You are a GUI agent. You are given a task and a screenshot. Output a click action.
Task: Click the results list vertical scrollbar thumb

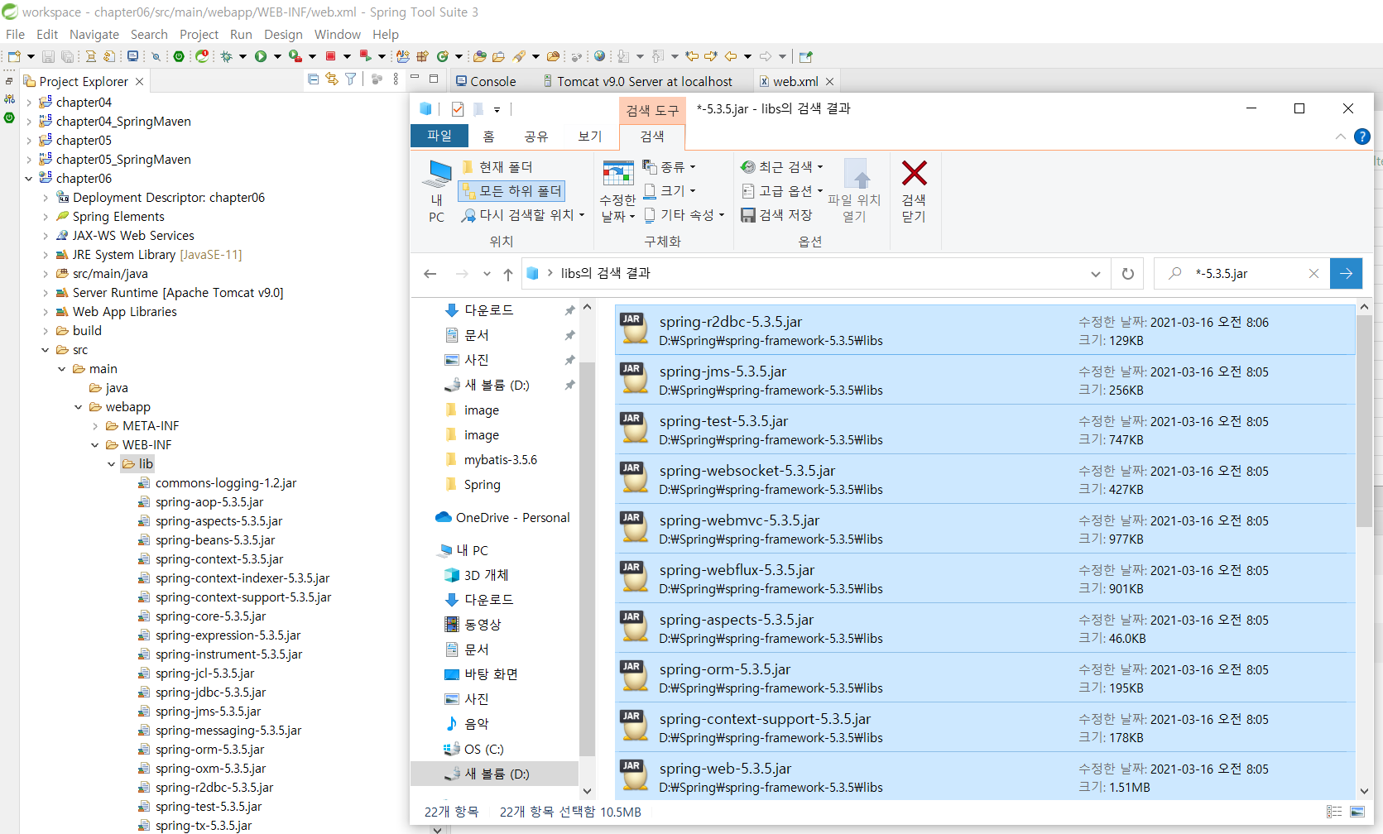coord(1364,419)
